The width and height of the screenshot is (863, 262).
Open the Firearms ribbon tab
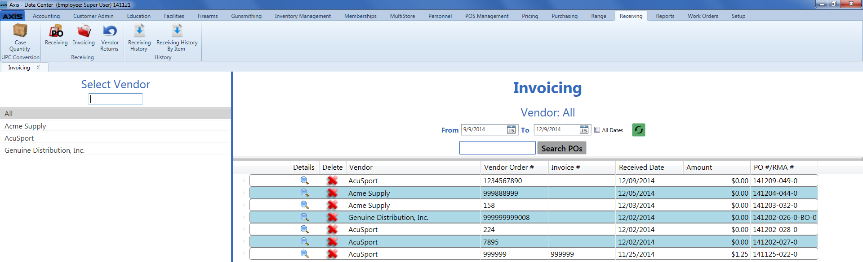pyautogui.click(x=208, y=16)
